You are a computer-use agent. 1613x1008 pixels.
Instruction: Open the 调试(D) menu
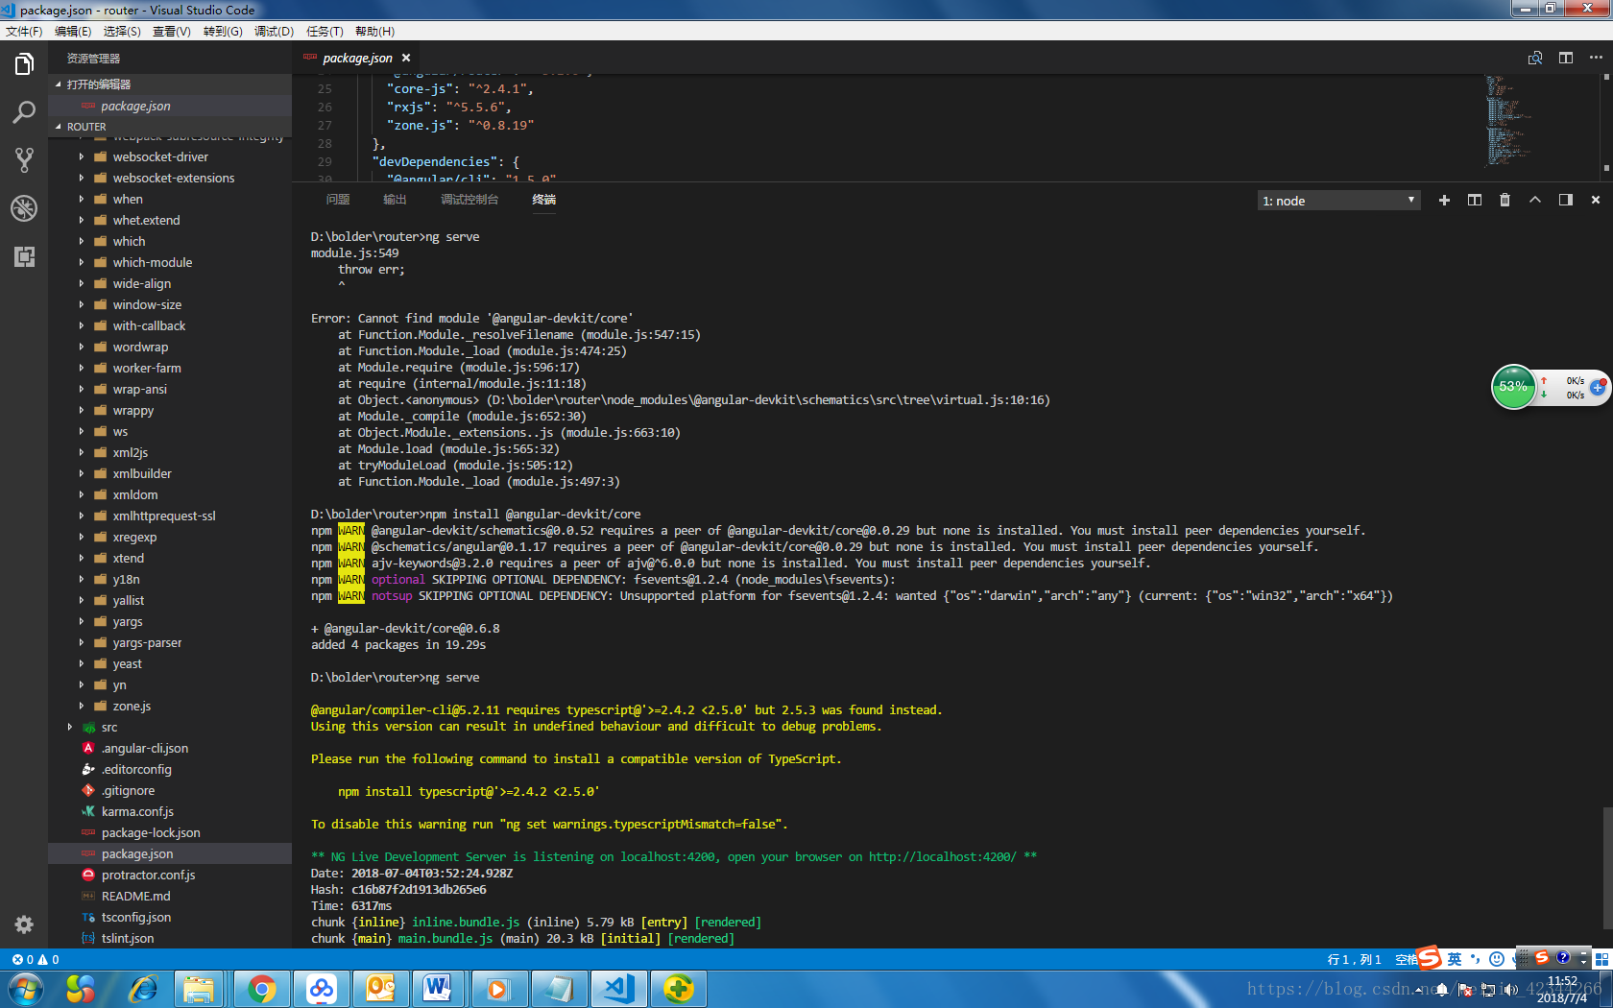(x=274, y=32)
